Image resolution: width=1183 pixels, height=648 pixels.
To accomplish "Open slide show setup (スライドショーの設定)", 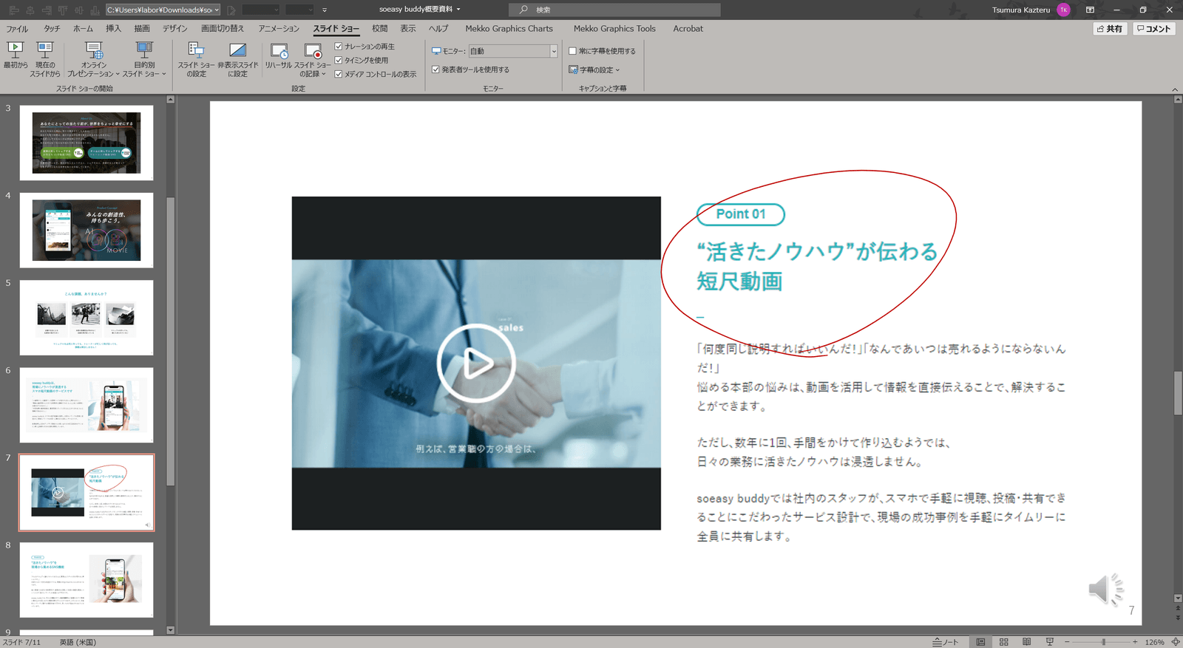I will click(196, 60).
